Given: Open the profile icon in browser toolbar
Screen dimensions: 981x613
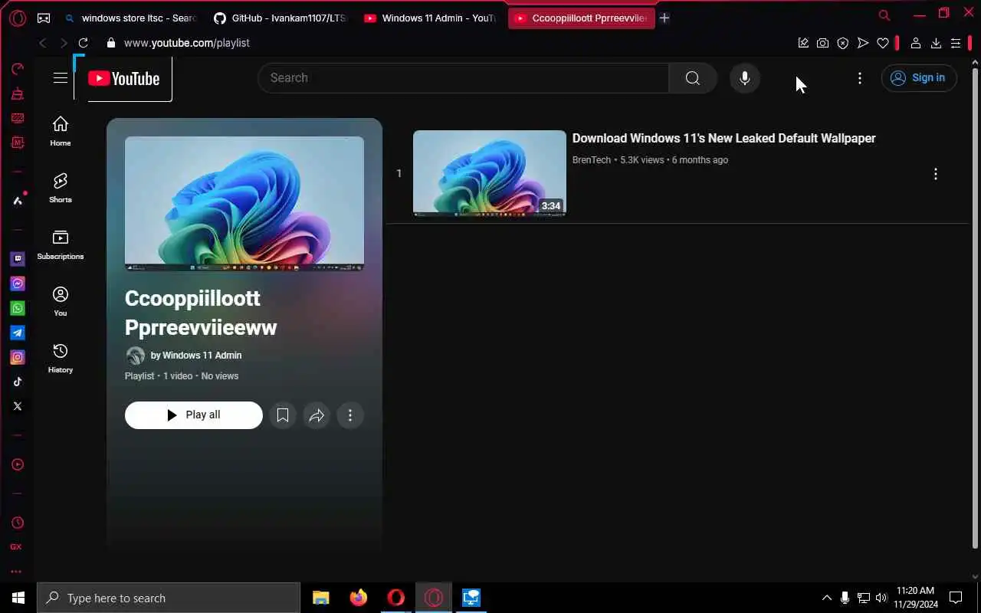Looking at the screenshot, I should point(915,43).
